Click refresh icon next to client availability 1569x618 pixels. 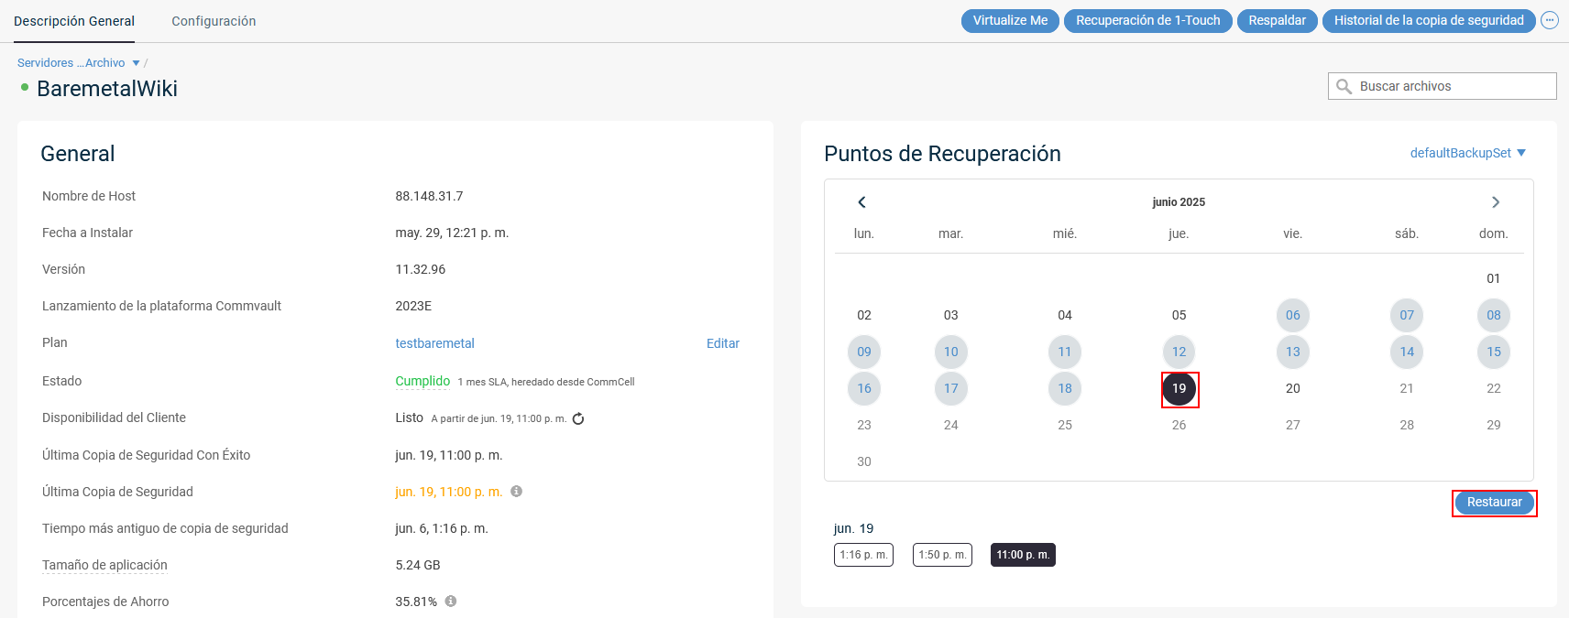pos(578,419)
